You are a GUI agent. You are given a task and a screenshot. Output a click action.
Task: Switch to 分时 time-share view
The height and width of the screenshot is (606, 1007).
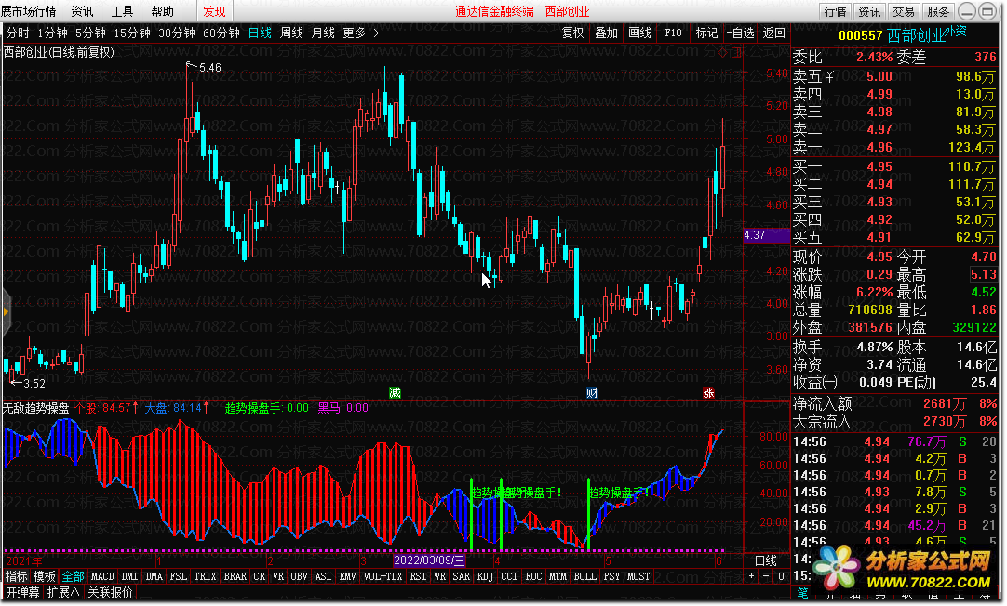coord(18,33)
